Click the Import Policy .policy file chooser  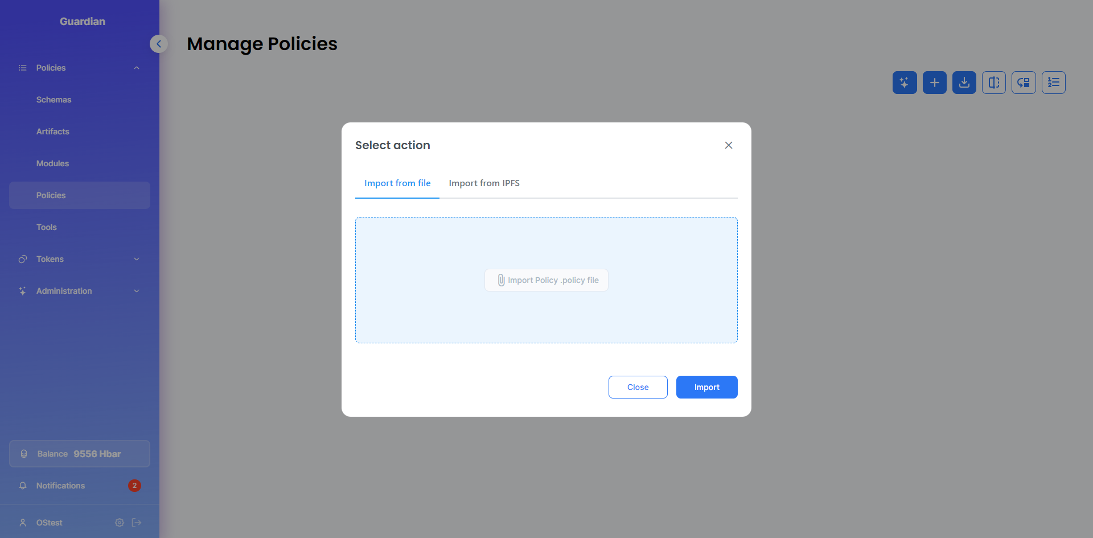point(546,280)
